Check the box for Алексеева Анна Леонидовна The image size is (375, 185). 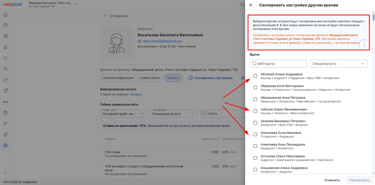click(x=255, y=146)
